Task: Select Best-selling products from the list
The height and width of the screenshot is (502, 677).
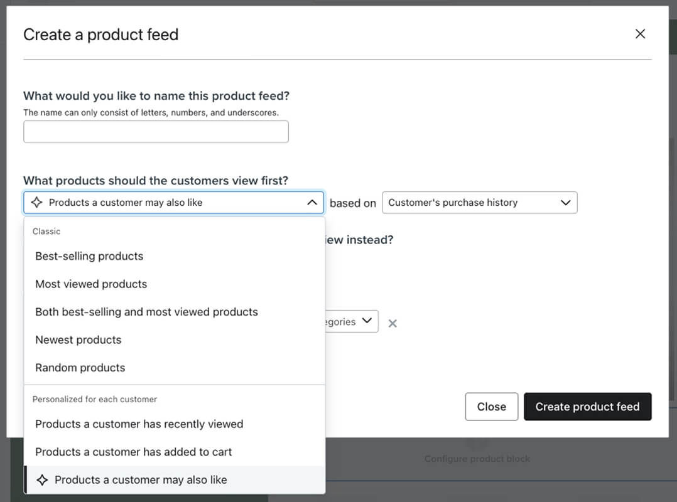Action: point(89,256)
